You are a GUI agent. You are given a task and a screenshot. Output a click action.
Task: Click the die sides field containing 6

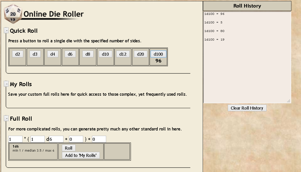click(56, 139)
